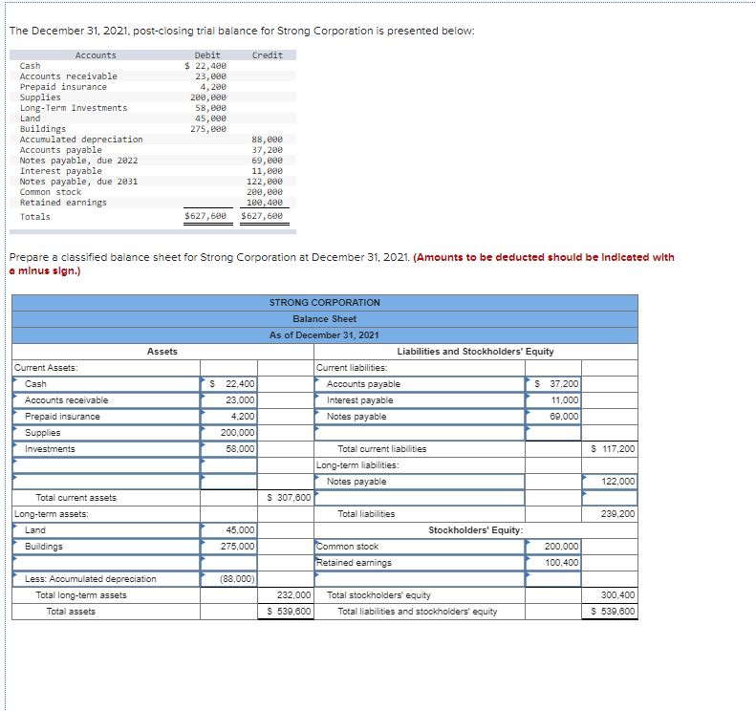Select empty field directly below Investments
756x711 pixels.
(x=106, y=465)
